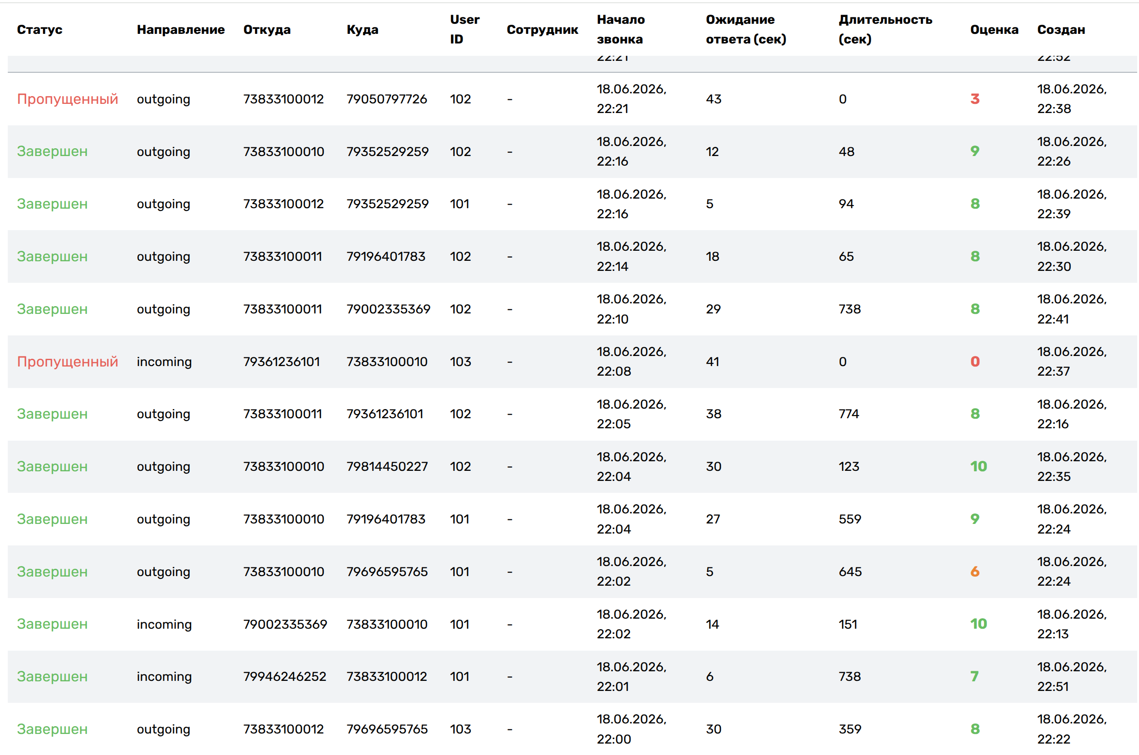Click created time 18.06.2026, 22:13
Viewport: 1139px width, 755px height.
[1072, 624]
